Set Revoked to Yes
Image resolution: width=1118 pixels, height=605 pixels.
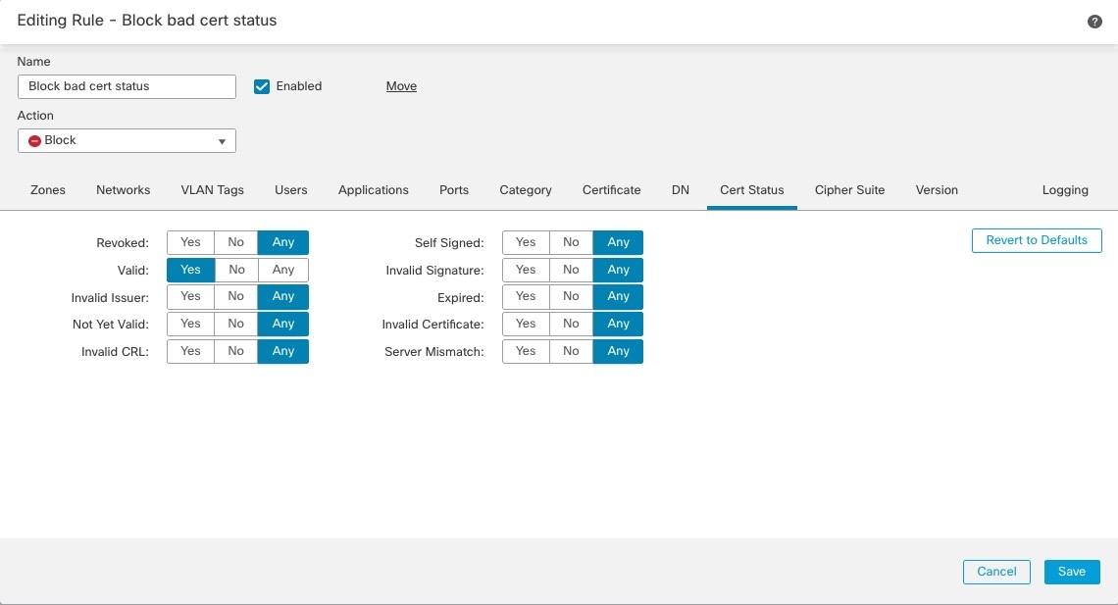click(x=190, y=242)
